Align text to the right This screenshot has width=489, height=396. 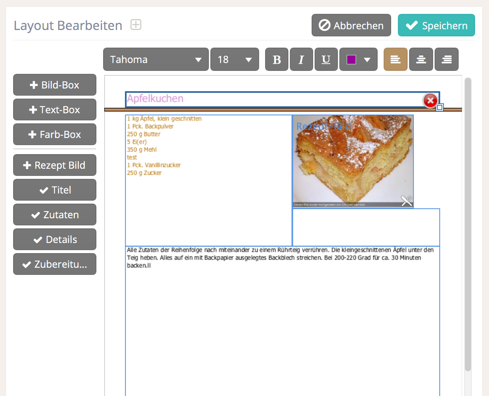tap(446, 60)
